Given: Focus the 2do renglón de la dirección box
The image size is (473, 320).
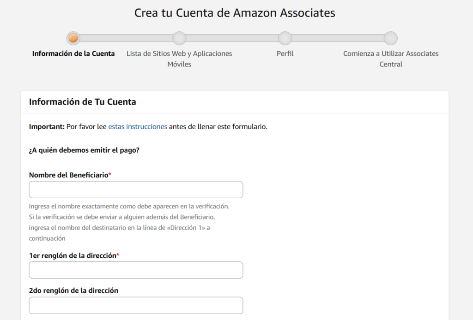Looking at the screenshot, I should pyautogui.click(x=136, y=306).
